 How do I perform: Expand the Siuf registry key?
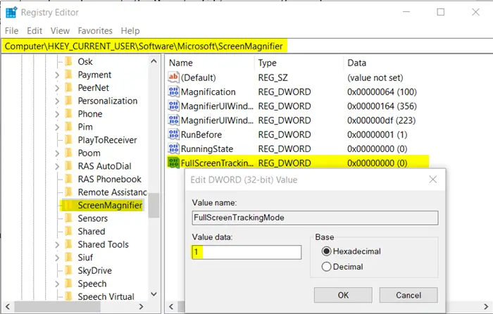click(57, 258)
